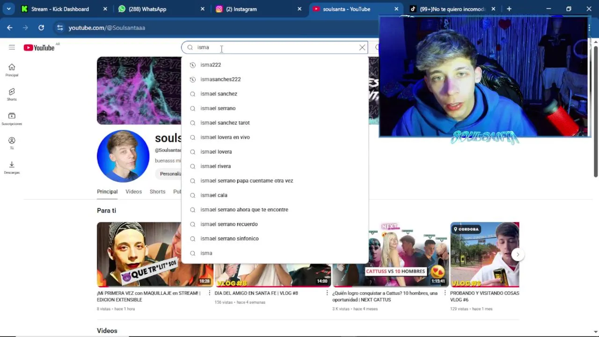The width and height of the screenshot is (599, 337).
Task: Switch to the Instagram tab
Action: click(241, 9)
